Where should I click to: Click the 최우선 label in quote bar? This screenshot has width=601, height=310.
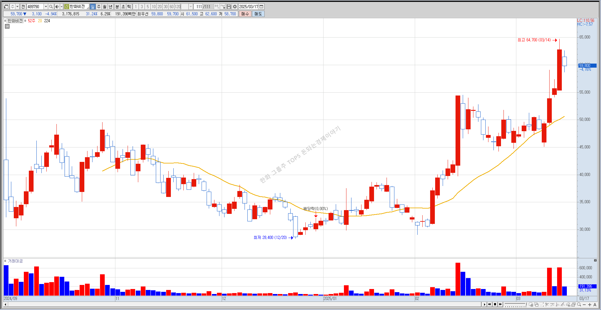[143, 14]
